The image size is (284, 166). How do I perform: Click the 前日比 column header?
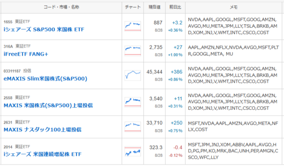tap(175, 7)
